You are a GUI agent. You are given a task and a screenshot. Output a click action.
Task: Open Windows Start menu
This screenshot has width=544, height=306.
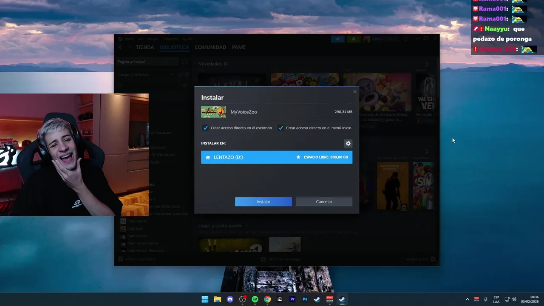pos(205,299)
